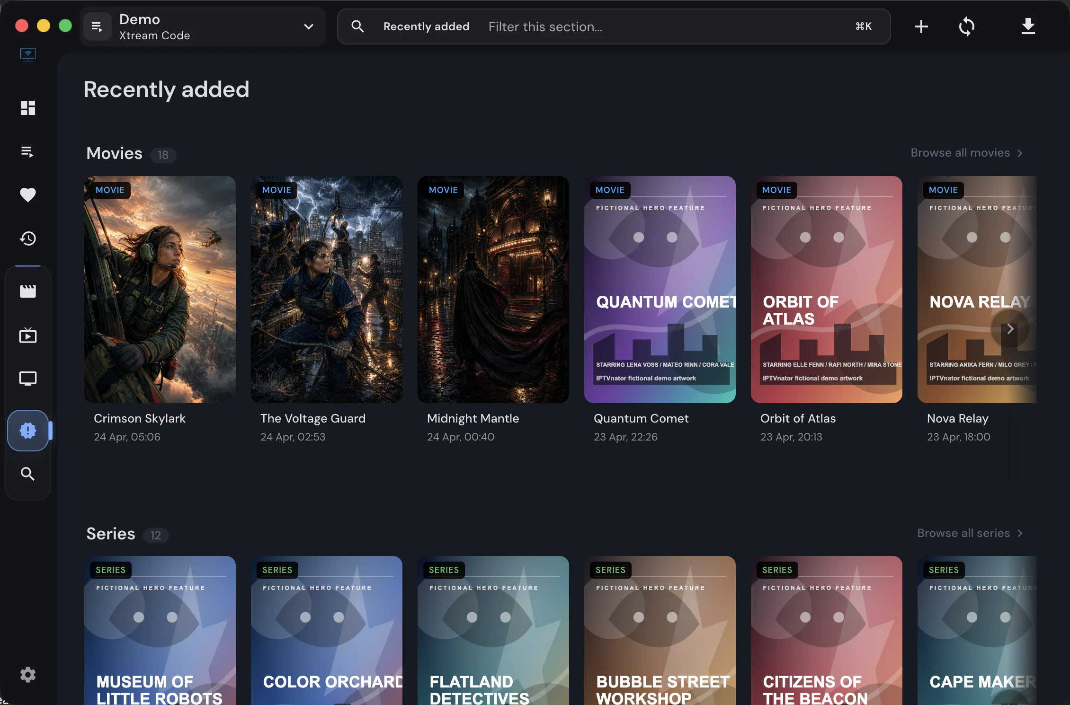1070x705 pixels.
Task: Click the Movies count badge 18
Action: 163,155
